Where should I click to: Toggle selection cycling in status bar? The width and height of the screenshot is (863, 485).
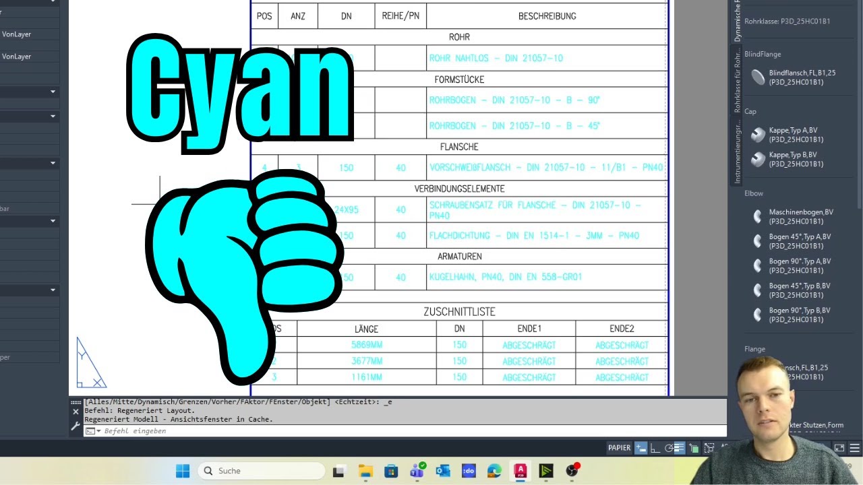click(709, 448)
